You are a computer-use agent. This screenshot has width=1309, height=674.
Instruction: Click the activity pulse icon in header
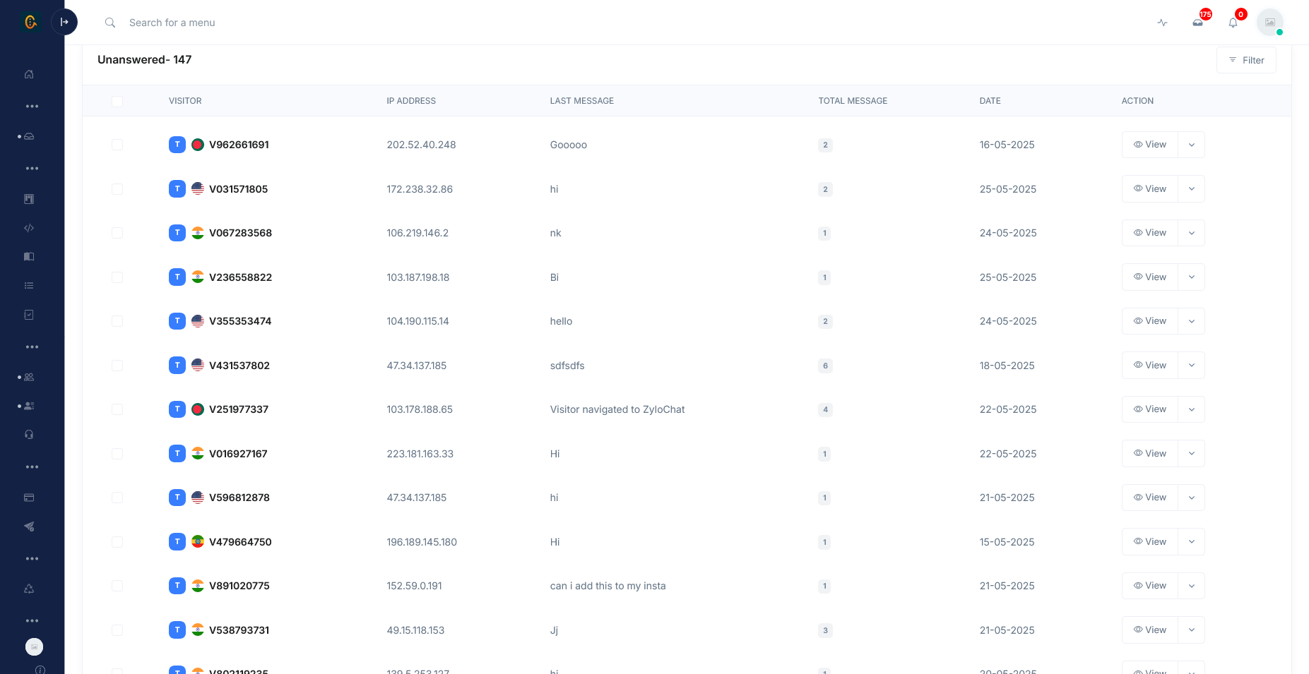pyautogui.click(x=1162, y=23)
